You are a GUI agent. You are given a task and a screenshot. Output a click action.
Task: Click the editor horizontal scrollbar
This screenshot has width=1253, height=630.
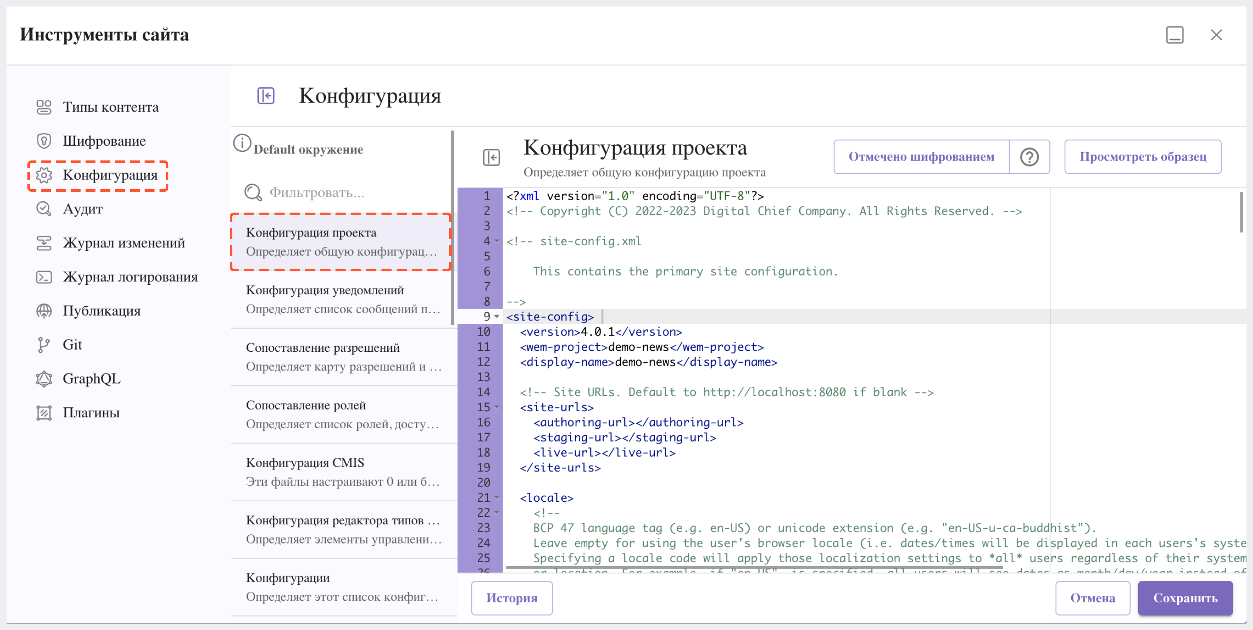point(754,567)
